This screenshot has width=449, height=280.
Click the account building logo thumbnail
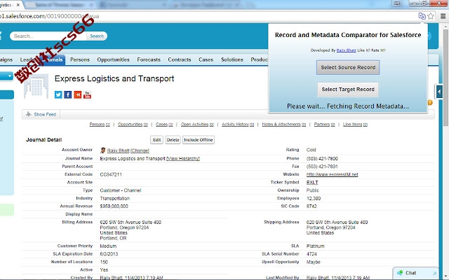click(36, 87)
